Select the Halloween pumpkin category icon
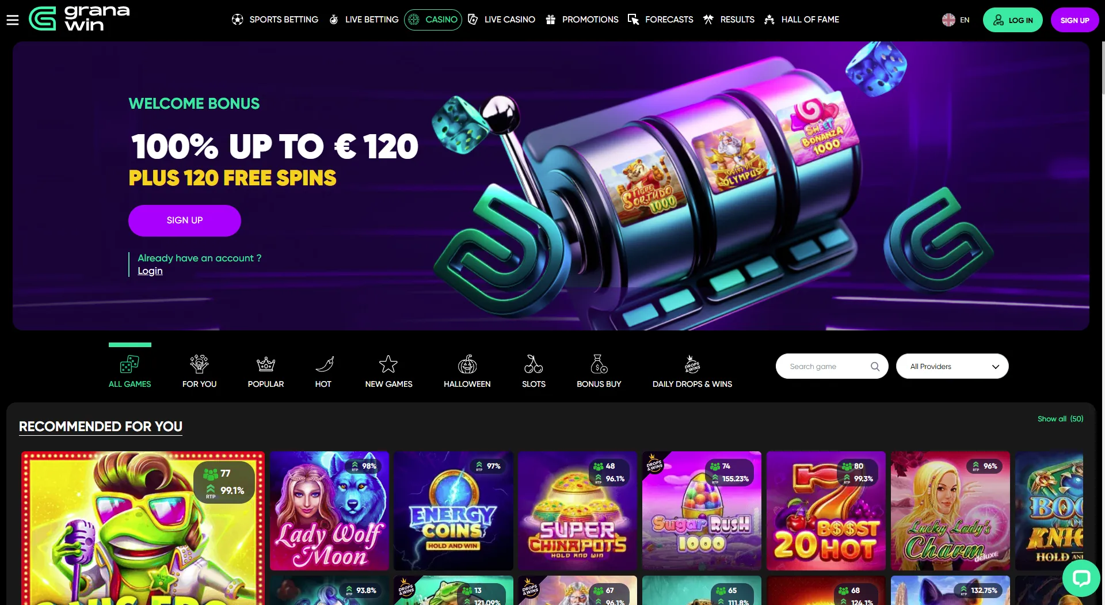 coord(467,364)
